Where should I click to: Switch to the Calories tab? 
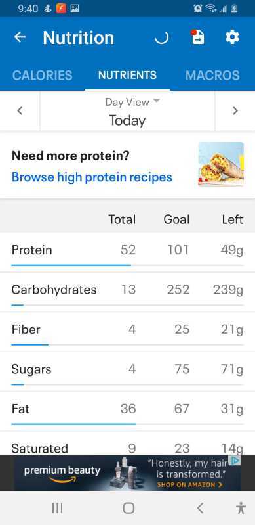click(x=42, y=75)
